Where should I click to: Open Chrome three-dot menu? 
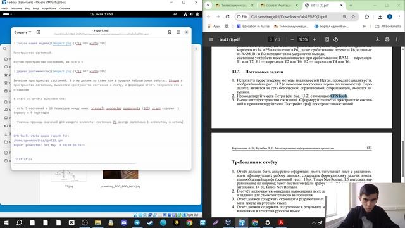coord(399,16)
